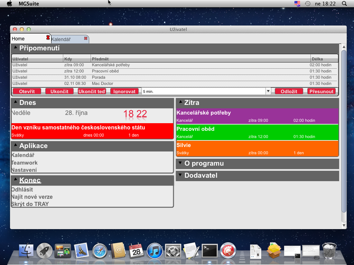Click the Uživatel column header
The image size is (354, 265).
pyautogui.click(x=37, y=59)
